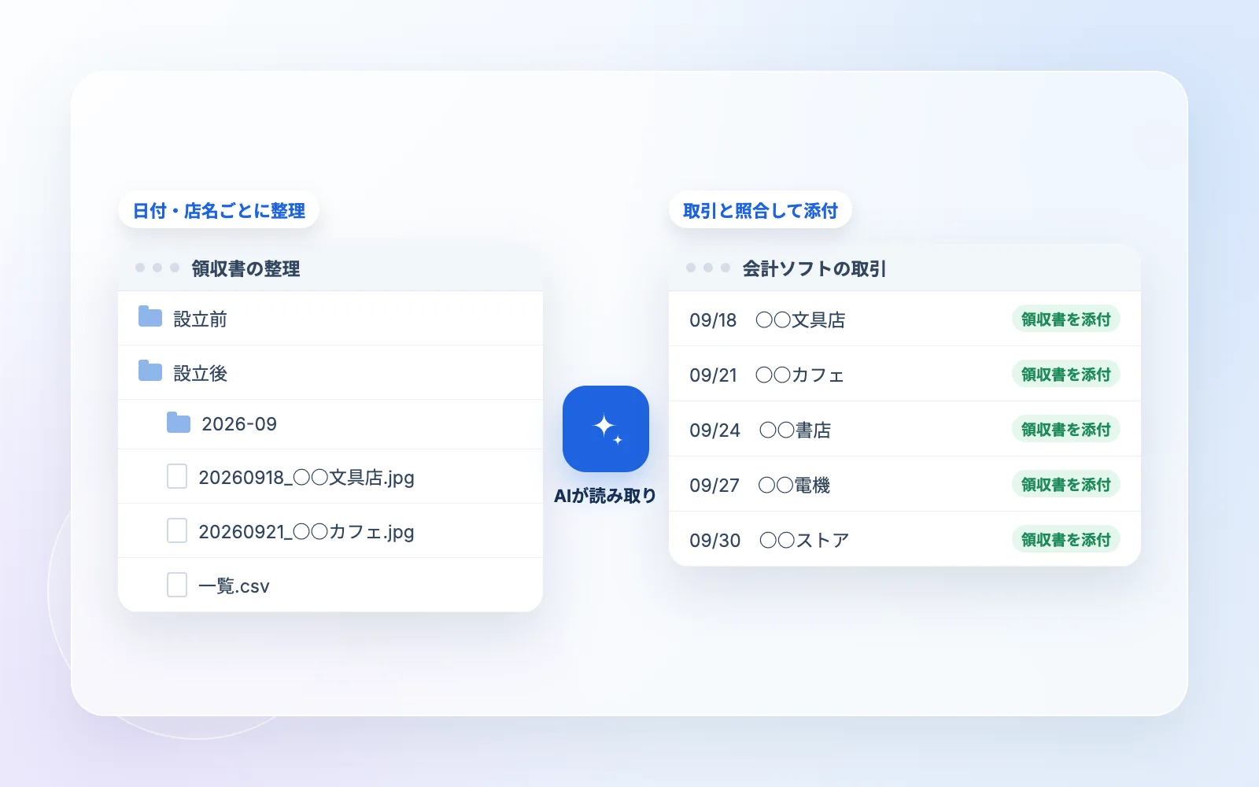The height and width of the screenshot is (787, 1259).
Task: Select the 09/21 date cell
Action: [x=713, y=375]
